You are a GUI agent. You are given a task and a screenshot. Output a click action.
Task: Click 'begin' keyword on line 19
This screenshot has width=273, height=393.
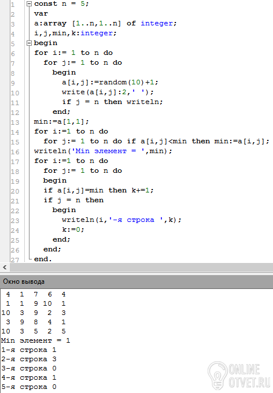(x=55, y=180)
